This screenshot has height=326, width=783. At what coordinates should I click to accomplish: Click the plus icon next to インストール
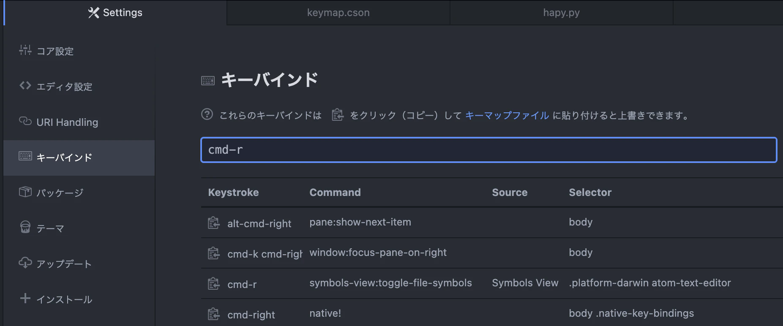tap(25, 298)
